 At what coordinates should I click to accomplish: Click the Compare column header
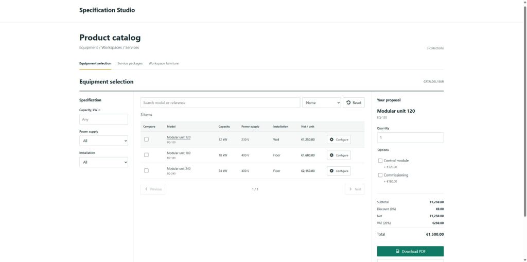click(149, 127)
